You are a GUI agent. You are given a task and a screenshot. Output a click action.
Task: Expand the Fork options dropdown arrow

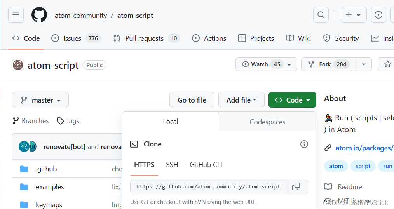click(364, 64)
